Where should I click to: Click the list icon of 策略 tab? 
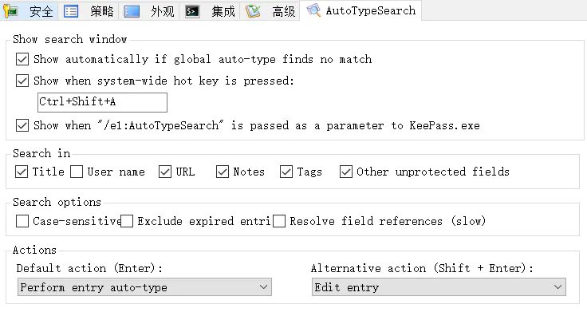pos(71,11)
